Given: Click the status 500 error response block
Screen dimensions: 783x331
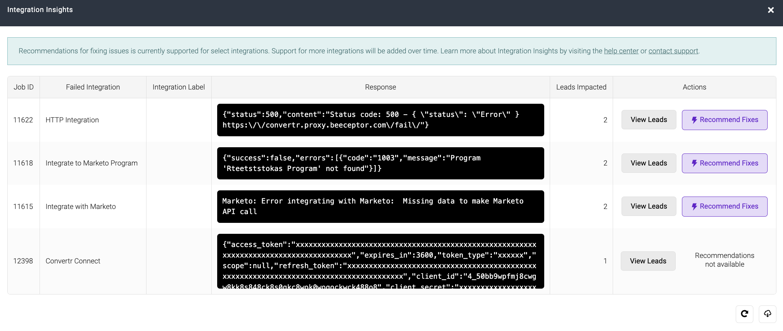Looking at the screenshot, I should (381, 120).
